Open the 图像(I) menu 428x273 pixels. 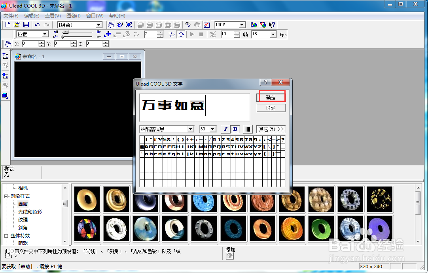pyautogui.click(x=74, y=15)
